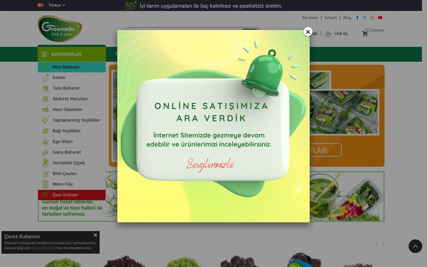
Task: Open the Blog link
Action: tap(347, 18)
